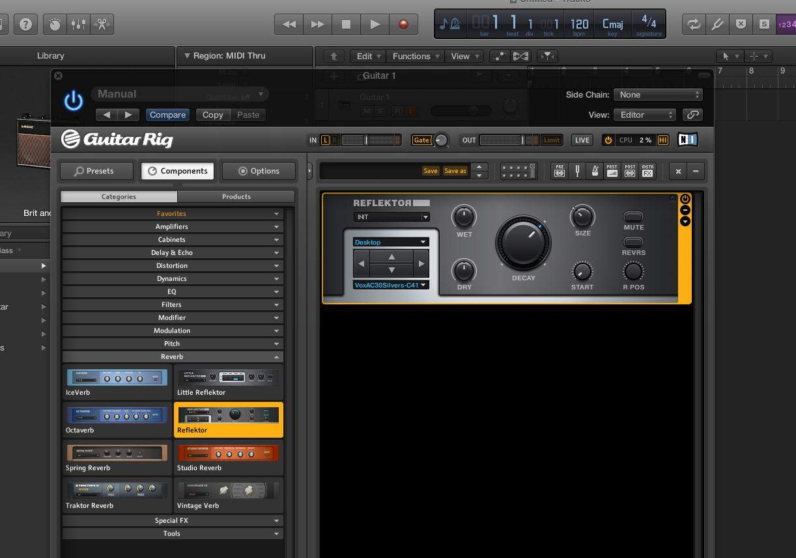Enable the Reflektor REVRS switch

633,242
